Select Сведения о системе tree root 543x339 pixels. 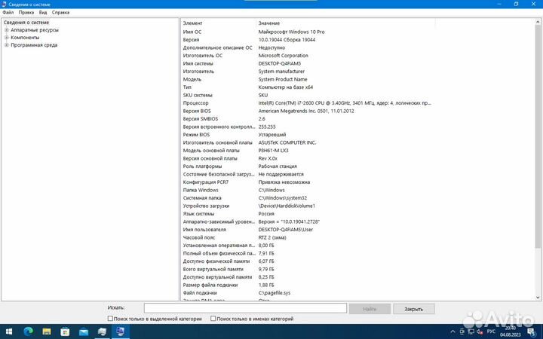coord(26,23)
